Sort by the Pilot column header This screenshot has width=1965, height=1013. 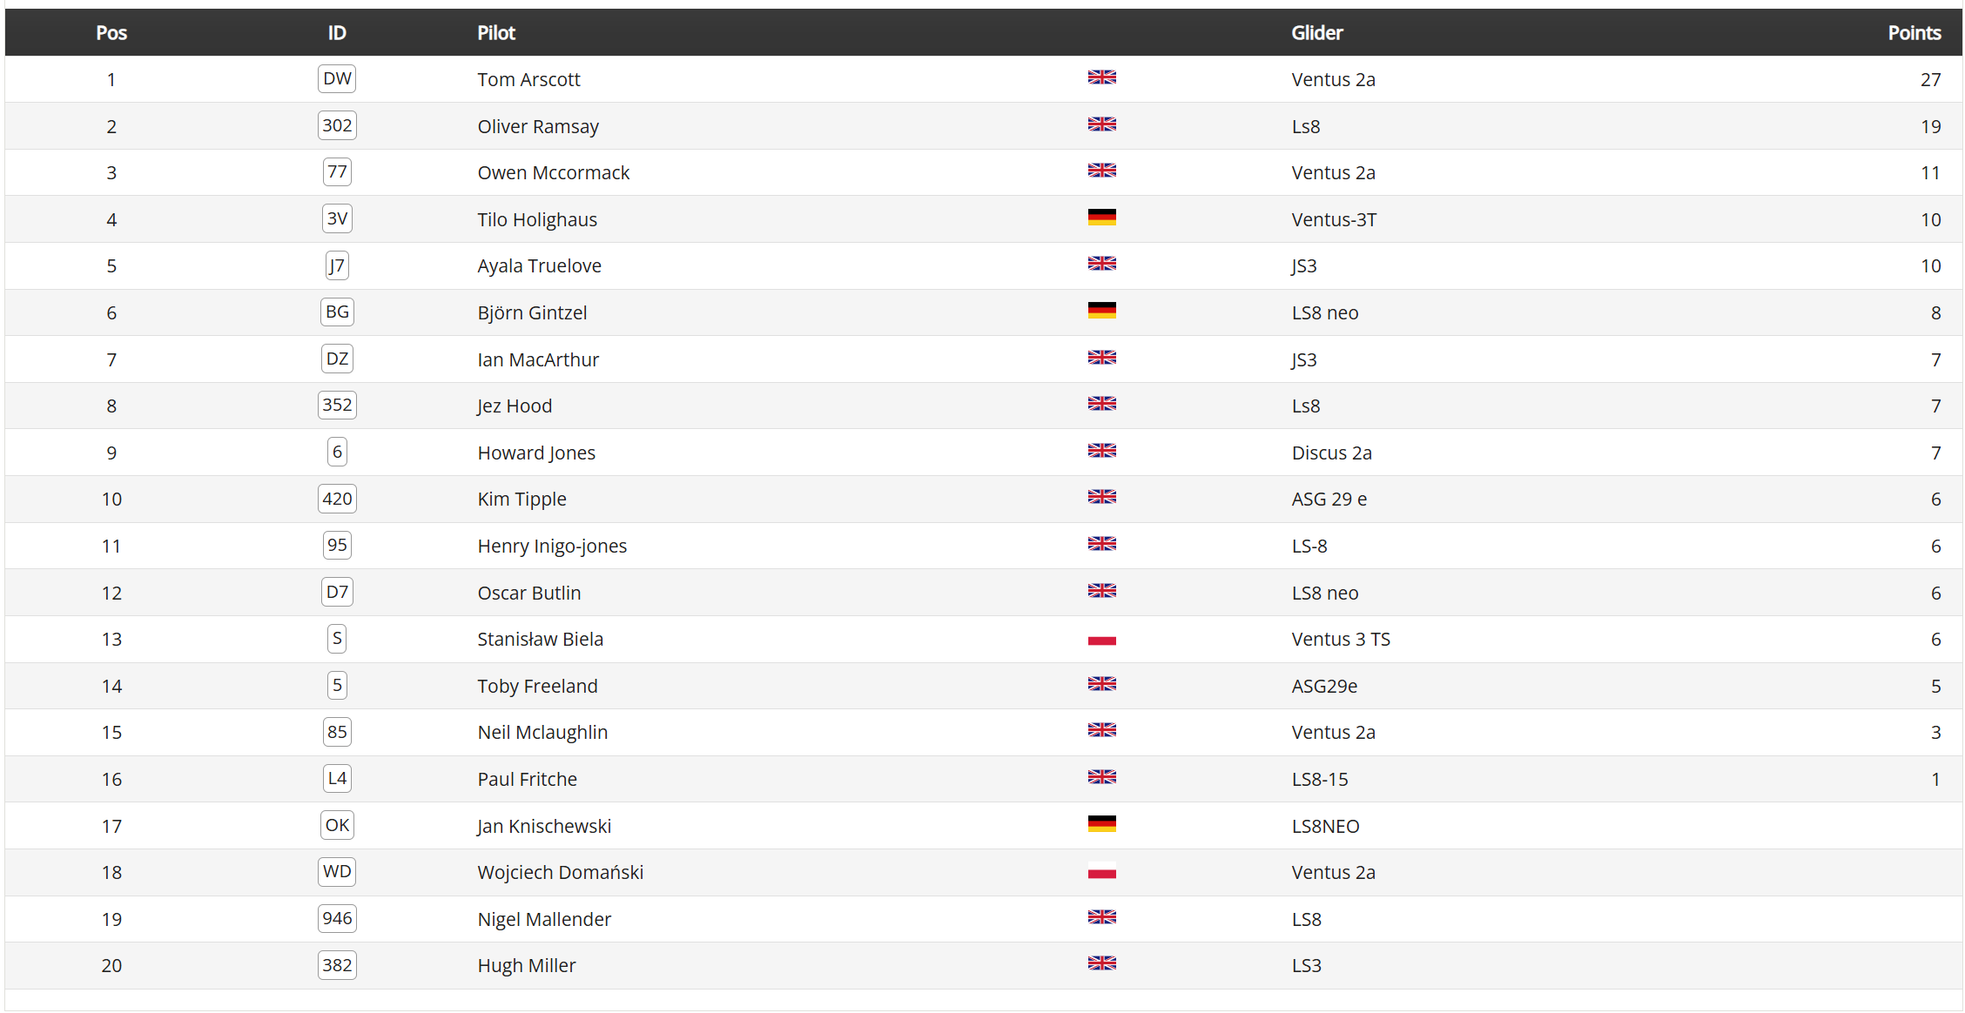(x=496, y=33)
